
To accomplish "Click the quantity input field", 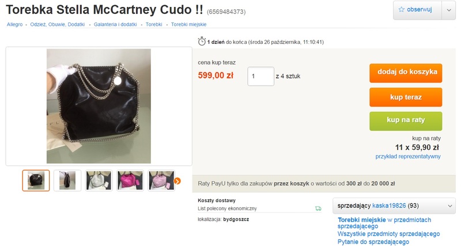I will [x=261, y=77].
